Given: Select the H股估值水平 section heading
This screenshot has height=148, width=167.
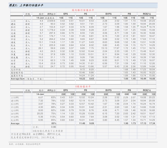Looking at the screenshot, I should click(x=83, y=86).
